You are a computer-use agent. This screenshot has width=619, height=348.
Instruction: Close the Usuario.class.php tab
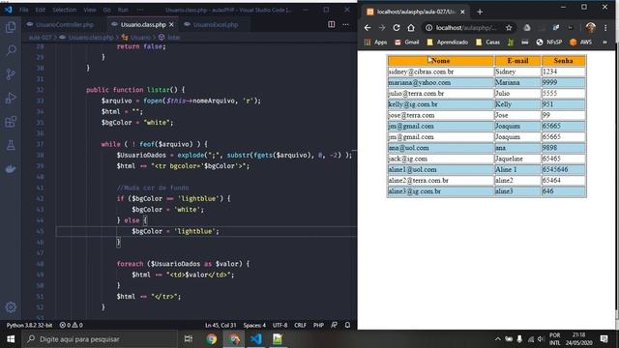pyautogui.click(x=171, y=24)
